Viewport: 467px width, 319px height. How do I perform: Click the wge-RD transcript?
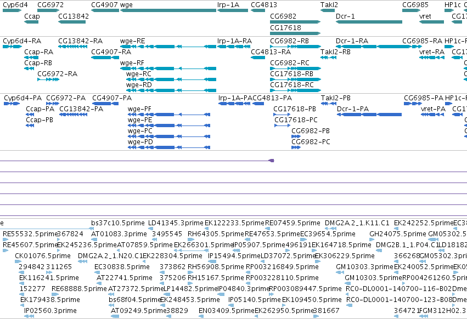pos(171,90)
